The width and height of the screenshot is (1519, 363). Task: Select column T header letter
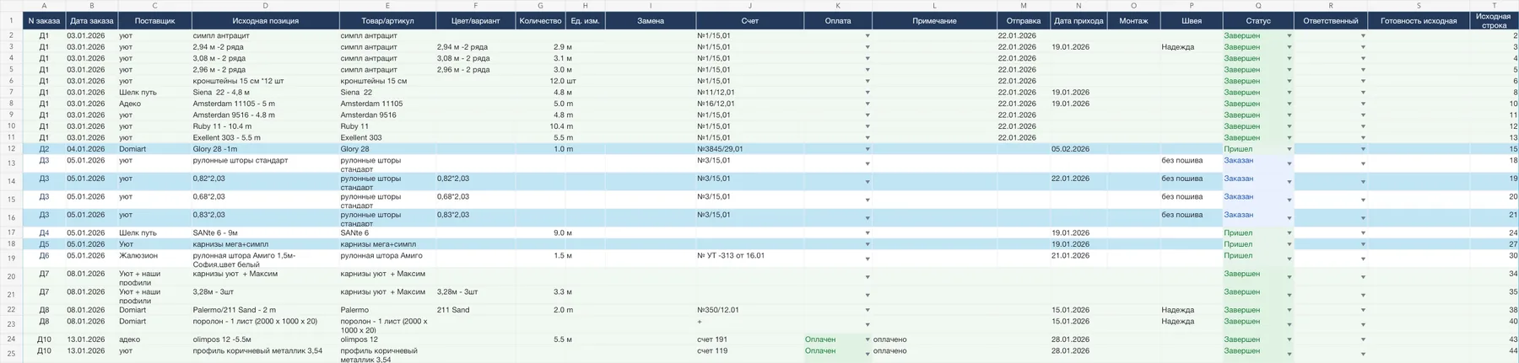click(1494, 5)
